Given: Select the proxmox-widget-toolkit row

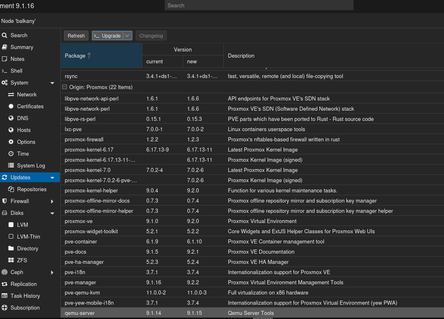Looking at the screenshot, I should 252,231.
